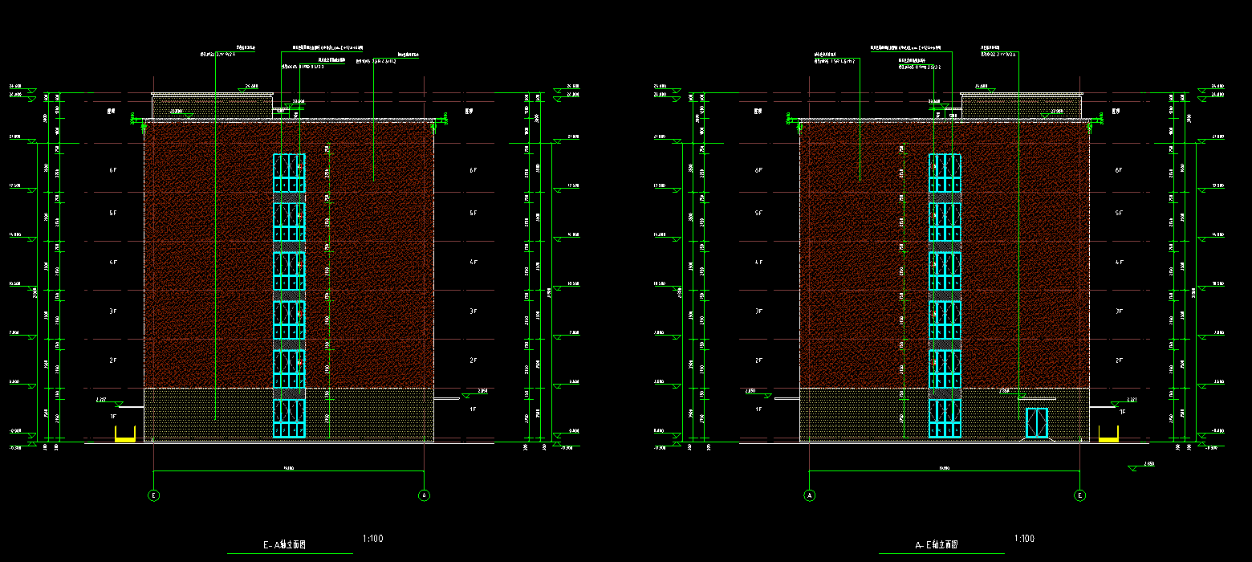Select axis bubble E under right elevation
The image size is (1252, 562).
pos(1079,495)
